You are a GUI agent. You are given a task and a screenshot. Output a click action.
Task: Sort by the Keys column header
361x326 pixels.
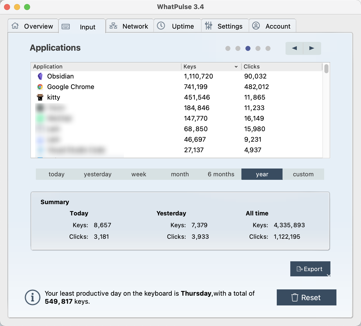click(x=210, y=67)
